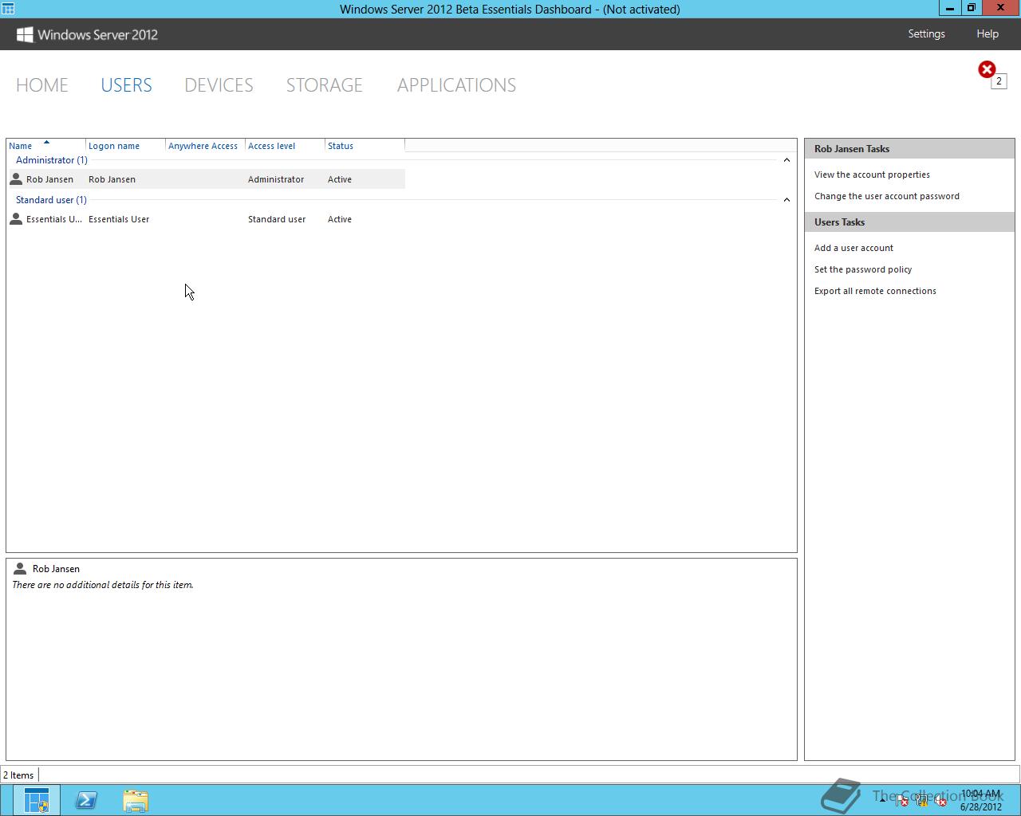Viewport: 1021px width, 816px height.
Task: Click the user icon in details pane
Action: (x=20, y=568)
